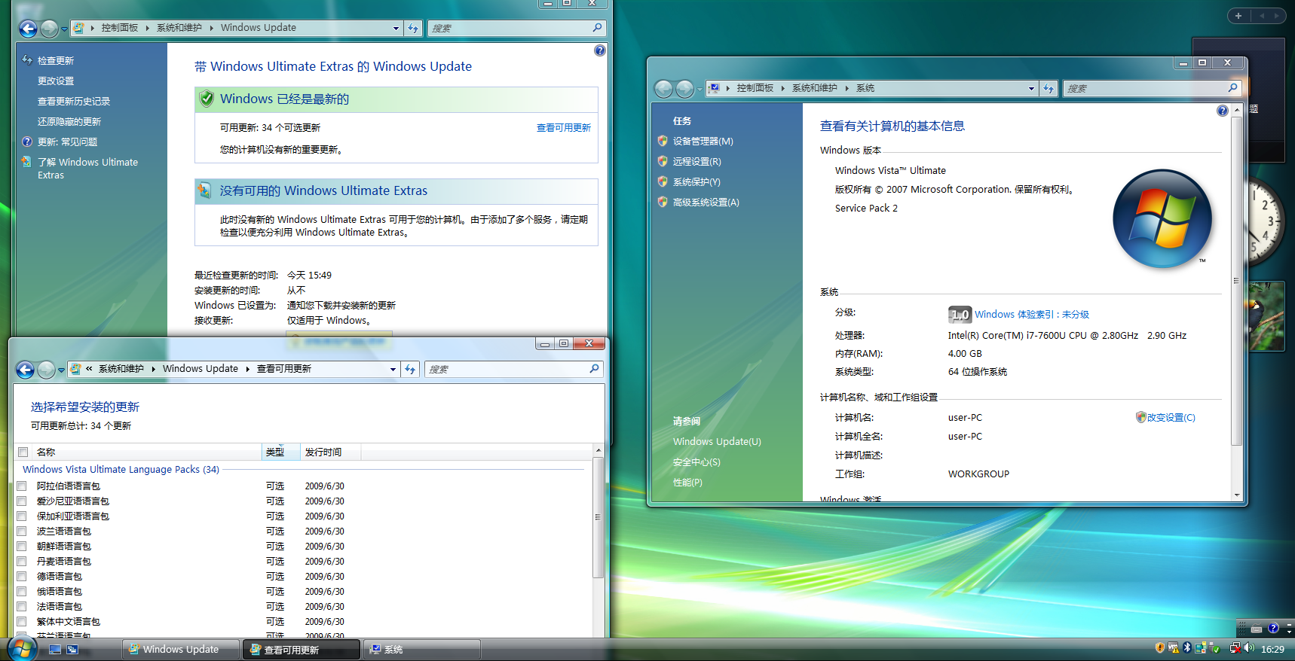Refresh the 系统 window address bar

[1049, 89]
